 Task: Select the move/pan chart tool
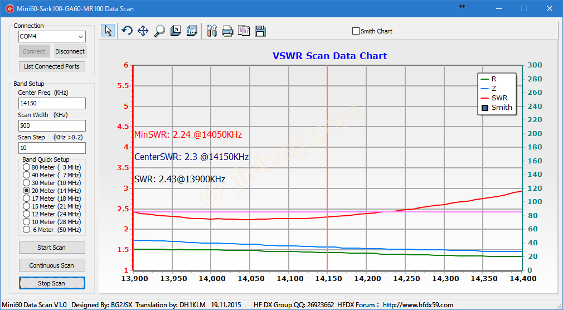point(143,31)
